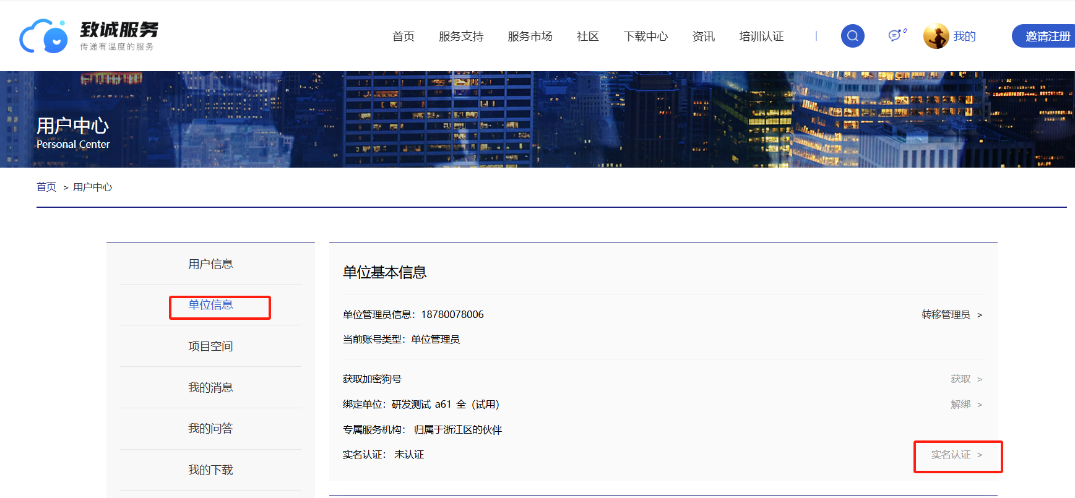Open the 社区 navigation item
The height and width of the screenshot is (498, 1075).
pyautogui.click(x=587, y=36)
